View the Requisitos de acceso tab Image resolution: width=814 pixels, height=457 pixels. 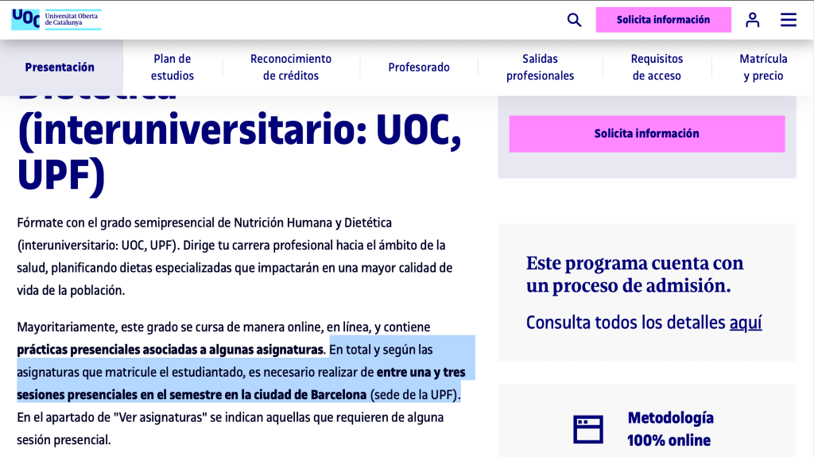click(x=657, y=67)
